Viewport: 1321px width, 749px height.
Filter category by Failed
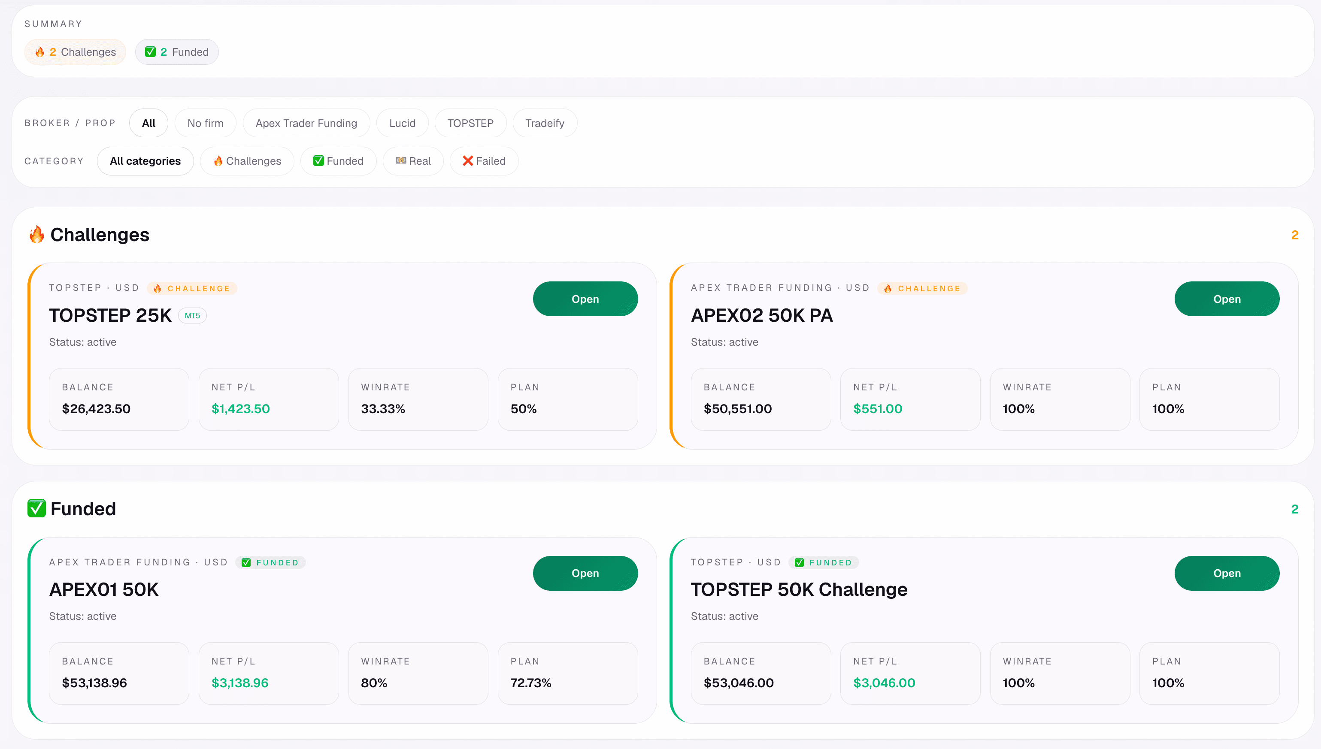(484, 161)
